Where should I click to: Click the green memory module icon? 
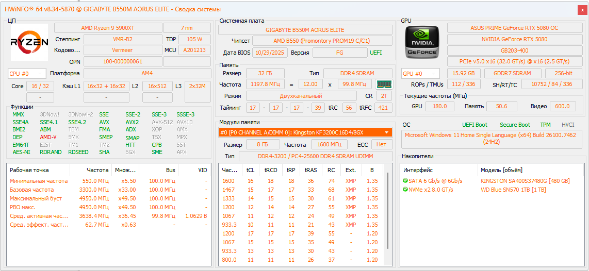(384, 84)
